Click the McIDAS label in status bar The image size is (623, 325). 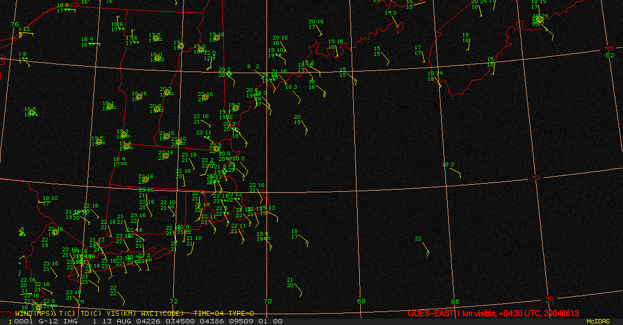coord(598,321)
